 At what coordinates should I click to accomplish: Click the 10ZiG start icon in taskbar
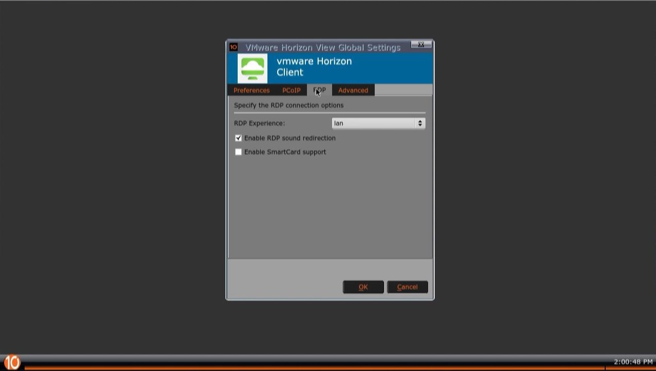[x=12, y=362]
